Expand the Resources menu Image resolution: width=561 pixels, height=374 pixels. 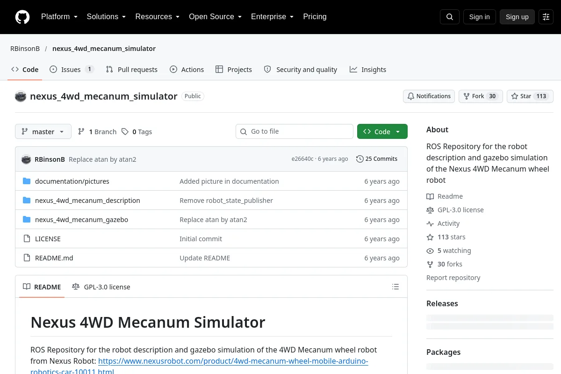tap(157, 17)
